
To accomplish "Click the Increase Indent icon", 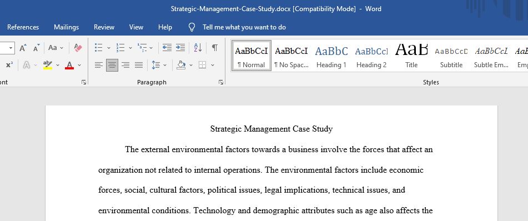I will pos(180,48).
